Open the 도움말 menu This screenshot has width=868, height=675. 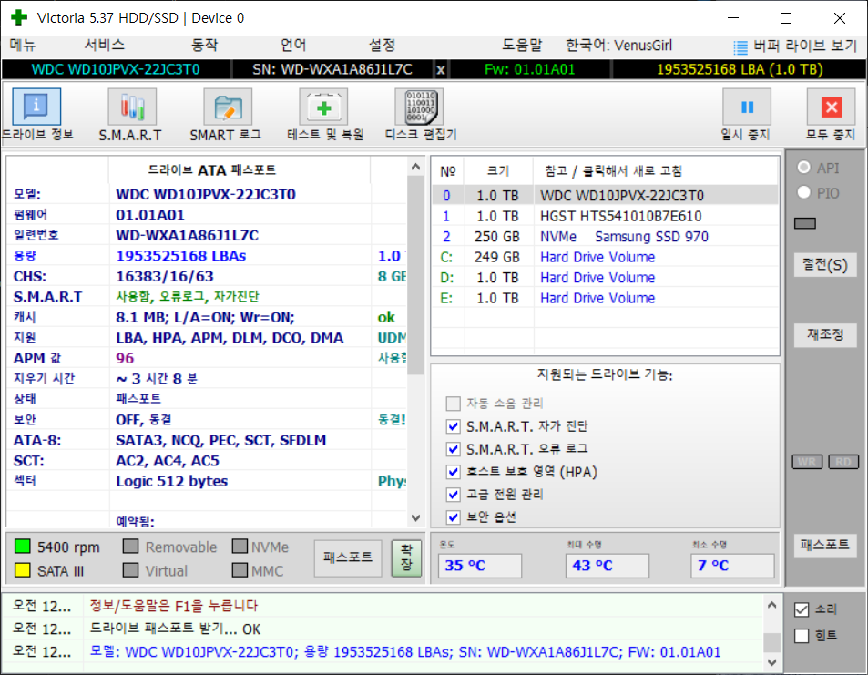(522, 45)
